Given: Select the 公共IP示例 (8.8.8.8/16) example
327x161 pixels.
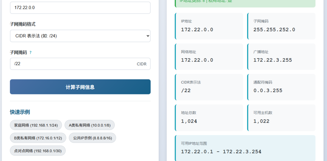Looking at the screenshot, I should tap(92, 138).
